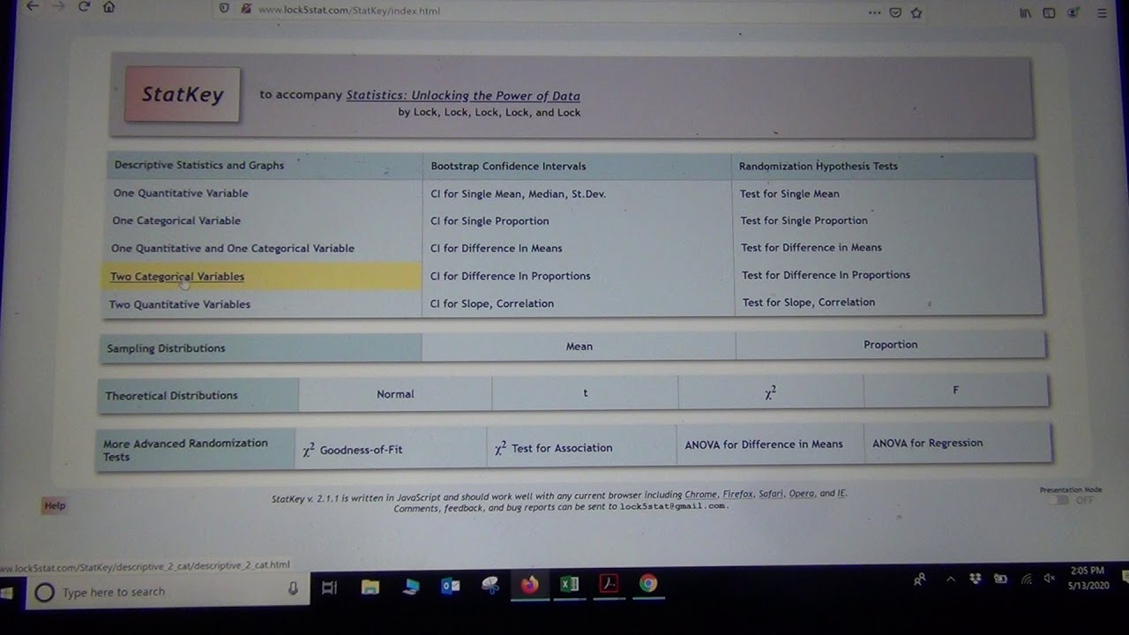Open Test for Single Mean
Screen dimensions: 1129x635
click(x=790, y=194)
